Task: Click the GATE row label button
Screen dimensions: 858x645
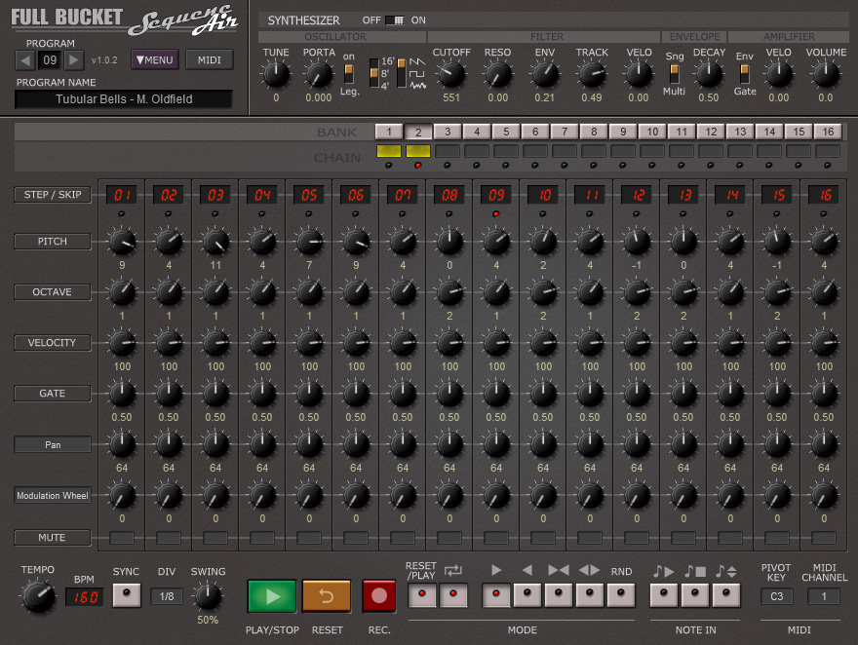Action: 53,394
